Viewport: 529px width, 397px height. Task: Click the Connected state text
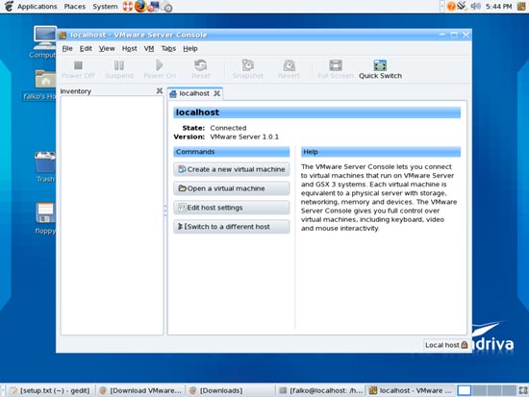(228, 128)
